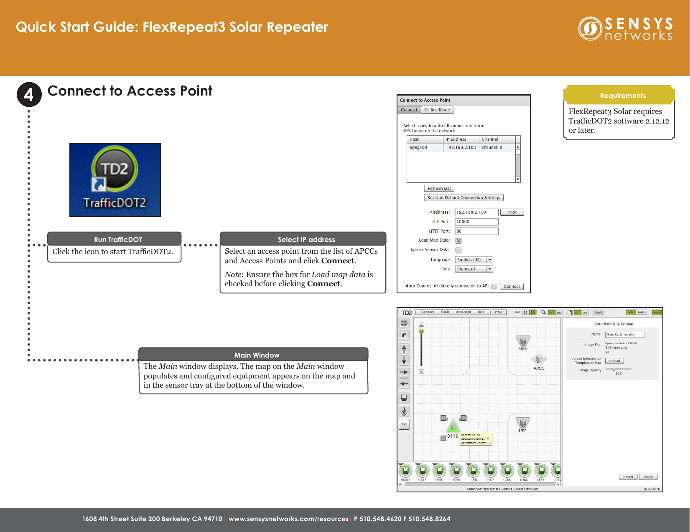
Task: Click the Refresh List button
Action: pos(439,188)
